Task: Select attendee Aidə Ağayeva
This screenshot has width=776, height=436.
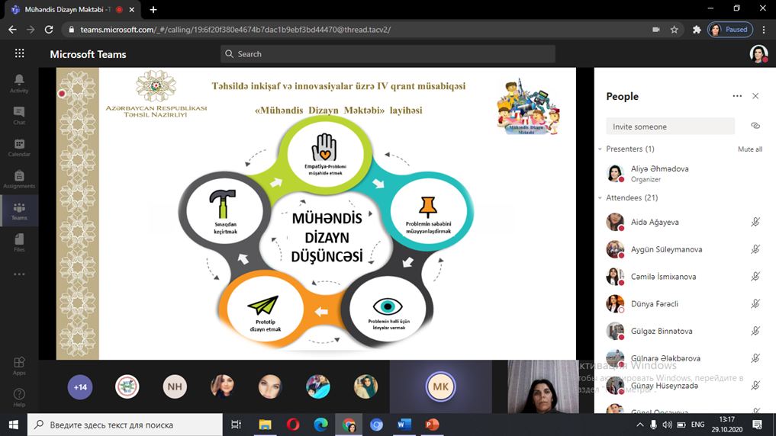Action: click(x=685, y=222)
